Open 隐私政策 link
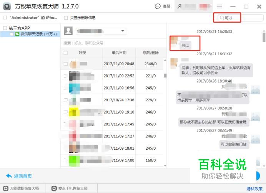This screenshot has width=266, height=193. [x=254, y=189]
